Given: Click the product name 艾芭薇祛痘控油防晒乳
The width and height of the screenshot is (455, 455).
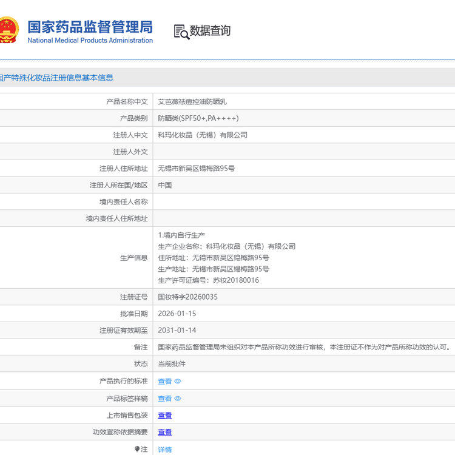Looking at the screenshot, I should (192, 102).
